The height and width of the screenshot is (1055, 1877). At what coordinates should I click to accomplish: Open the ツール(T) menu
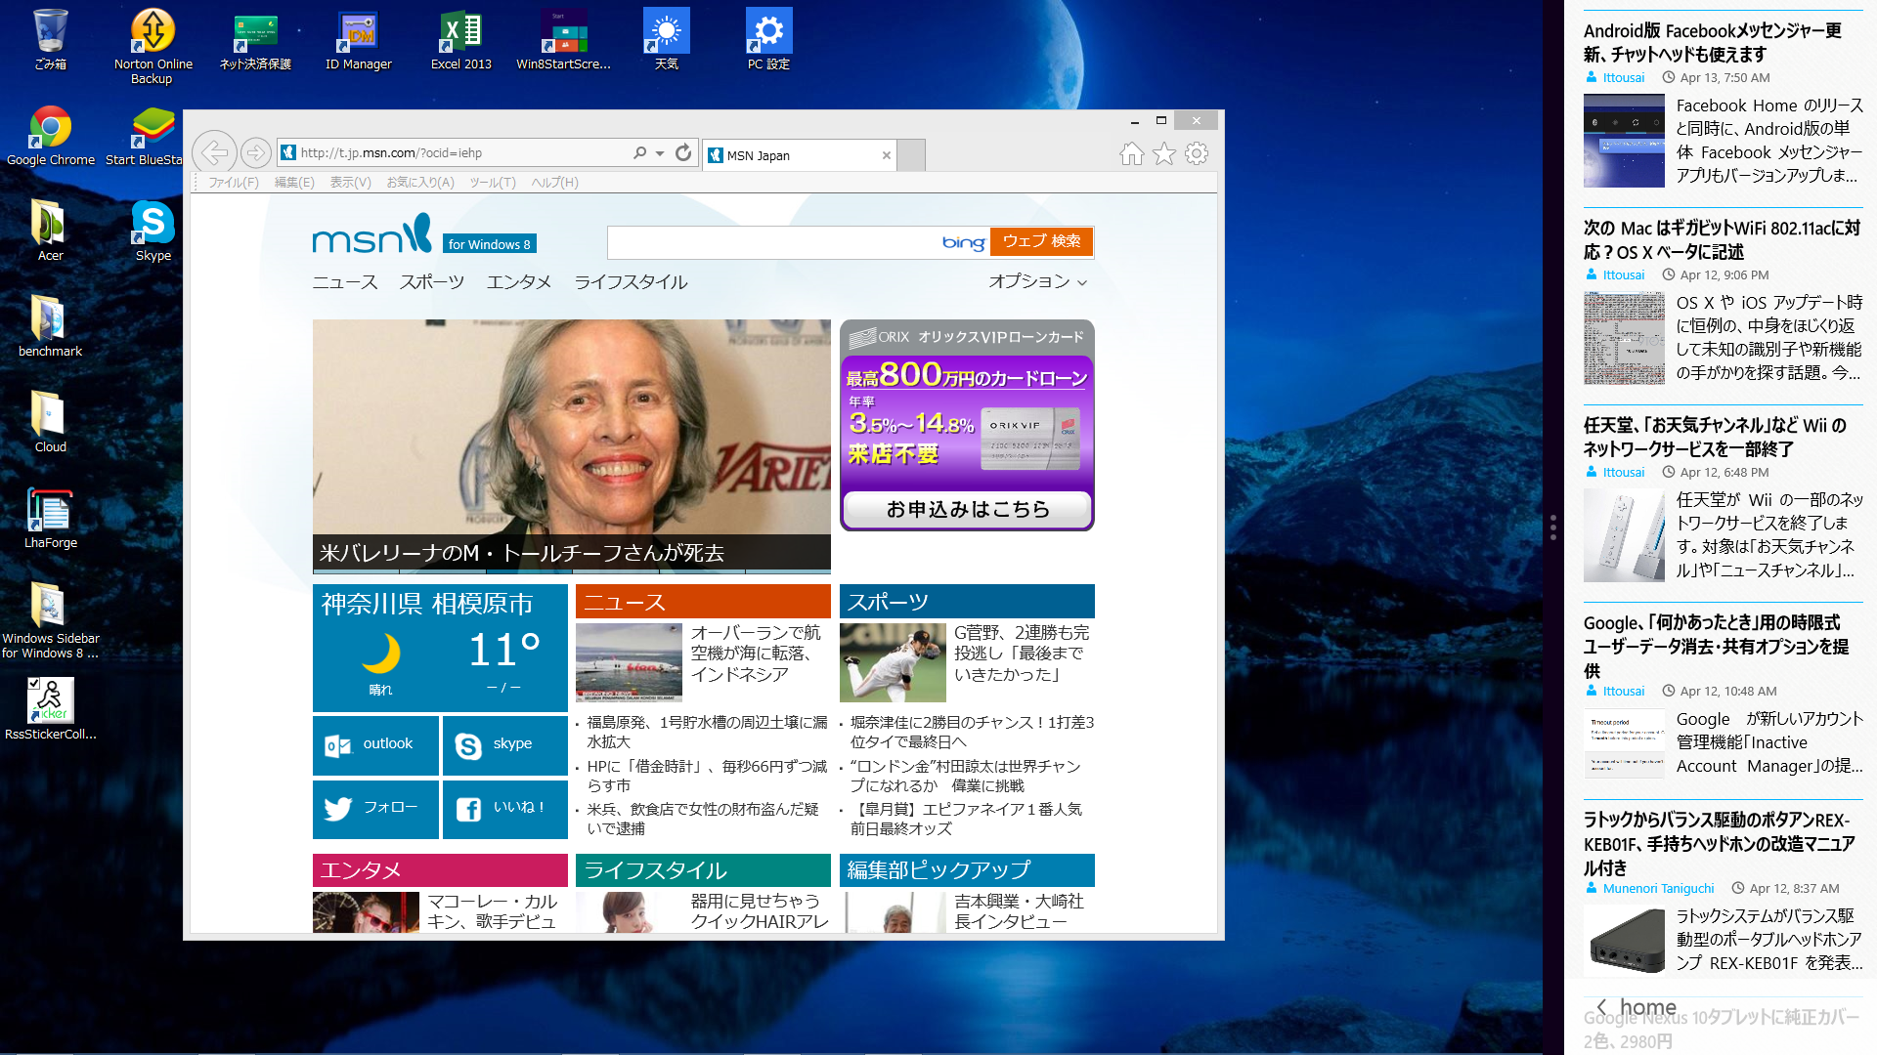pyautogui.click(x=492, y=183)
